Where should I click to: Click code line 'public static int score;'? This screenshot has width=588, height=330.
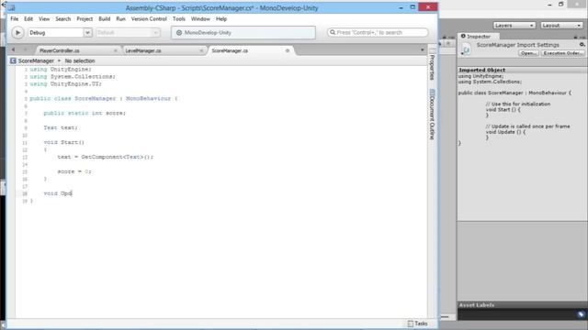click(x=85, y=113)
